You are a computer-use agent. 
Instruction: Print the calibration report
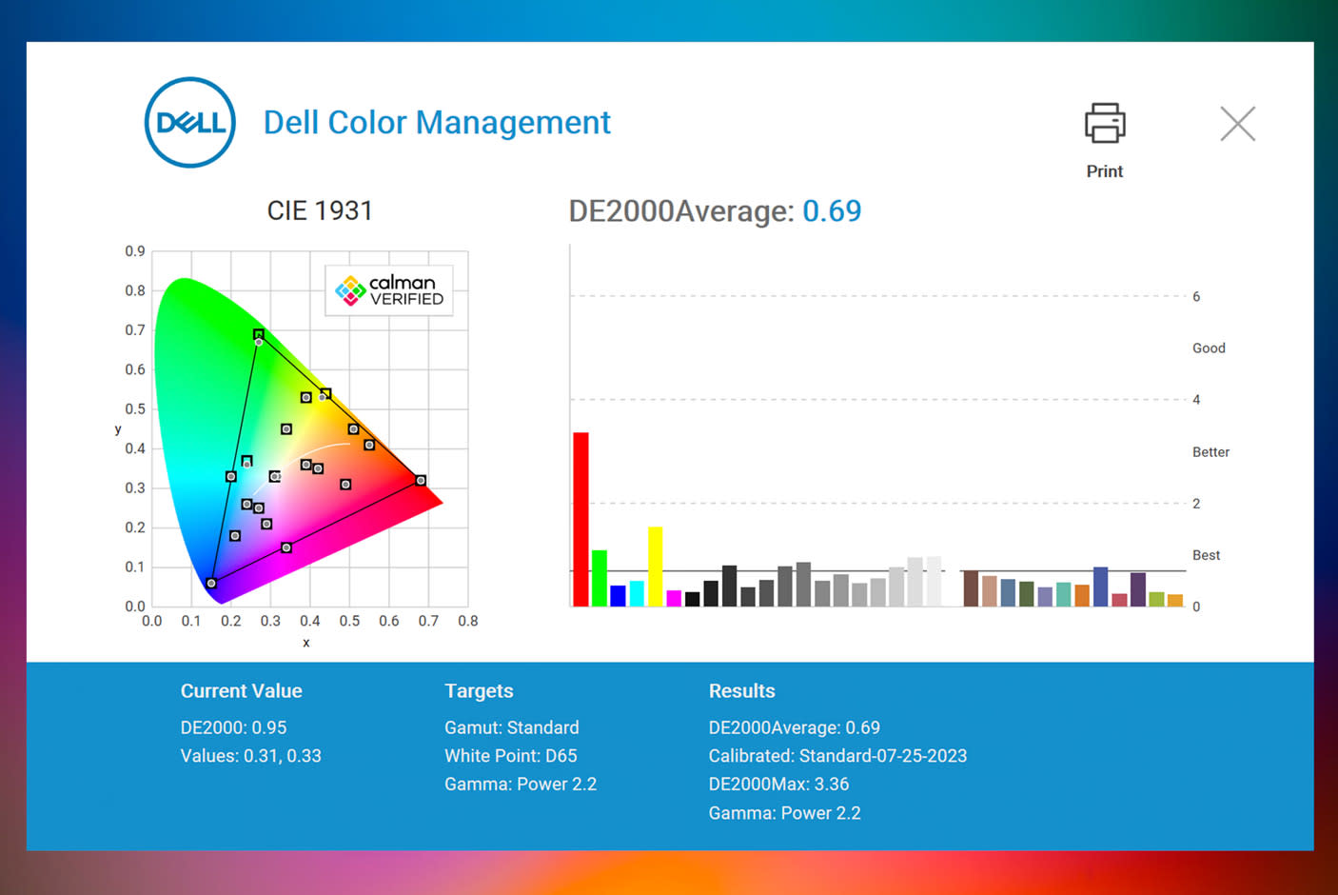[x=1105, y=140]
